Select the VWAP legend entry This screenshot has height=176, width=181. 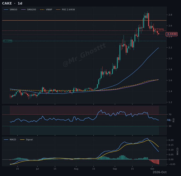coord(46,10)
